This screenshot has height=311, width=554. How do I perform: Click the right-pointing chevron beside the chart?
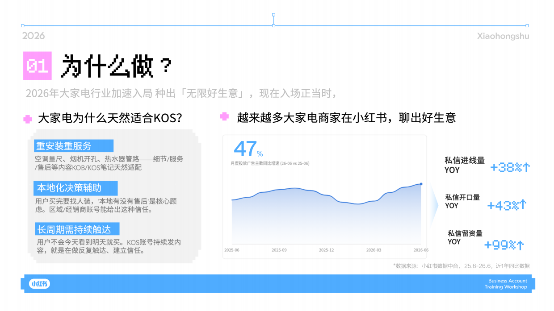click(x=435, y=205)
